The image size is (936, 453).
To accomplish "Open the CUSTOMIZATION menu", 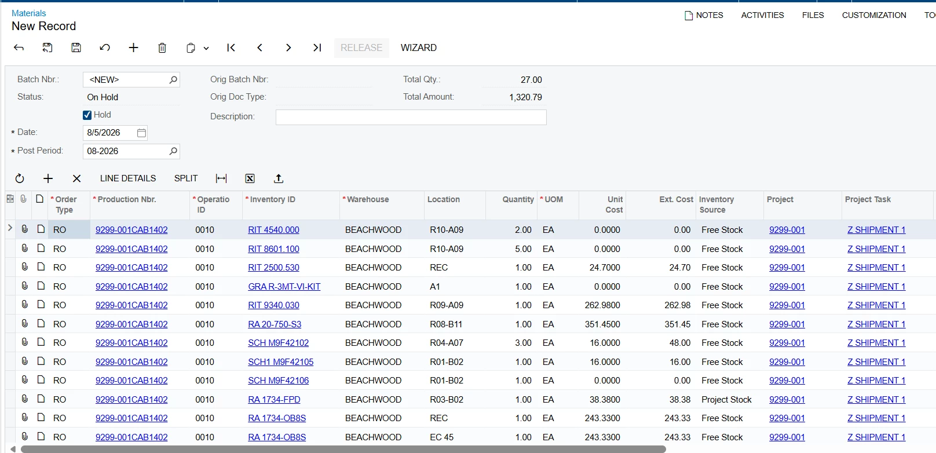I will click(x=874, y=15).
